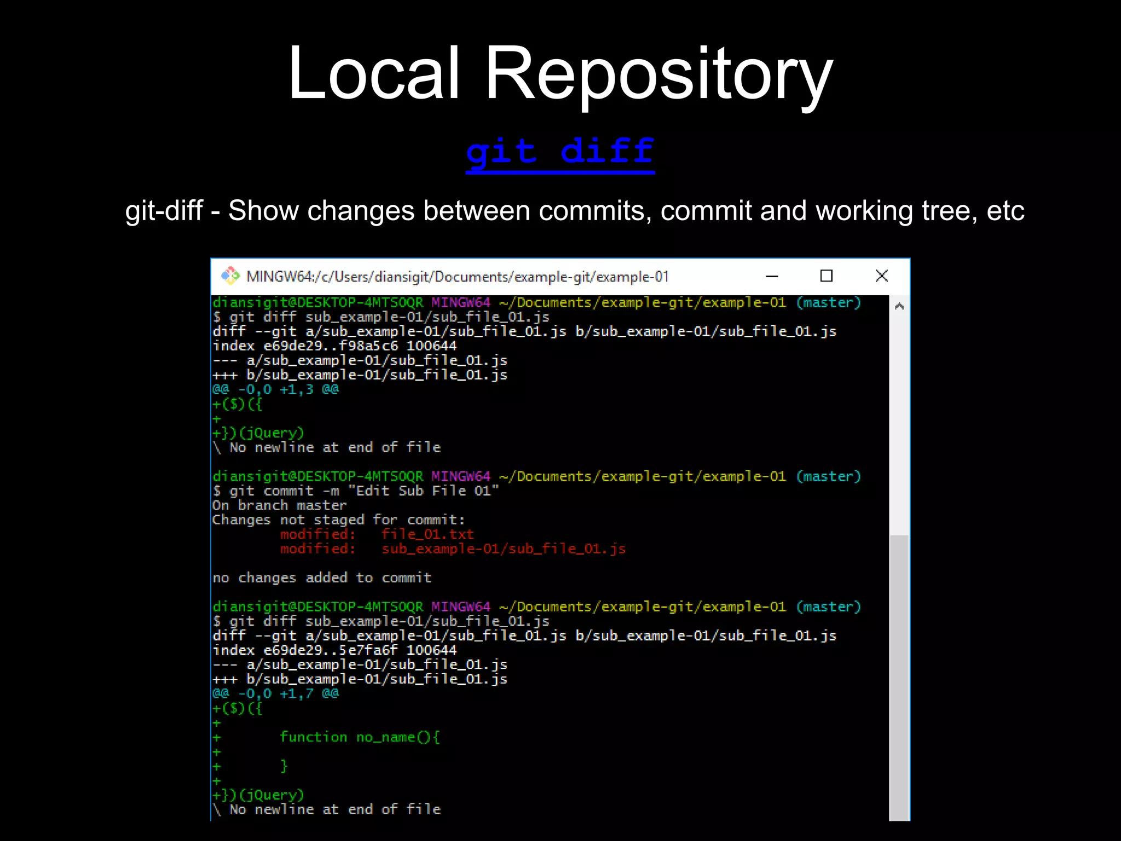
Task: Click the red modified sub_file_01.js entry
Action: tap(453, 549)
